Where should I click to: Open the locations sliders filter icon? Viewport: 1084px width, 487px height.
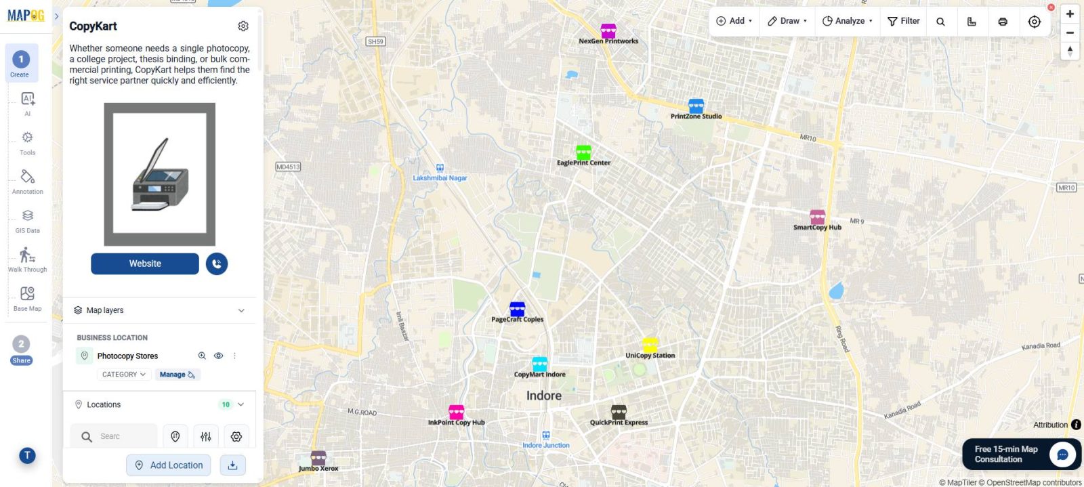(x=206, y=437)
